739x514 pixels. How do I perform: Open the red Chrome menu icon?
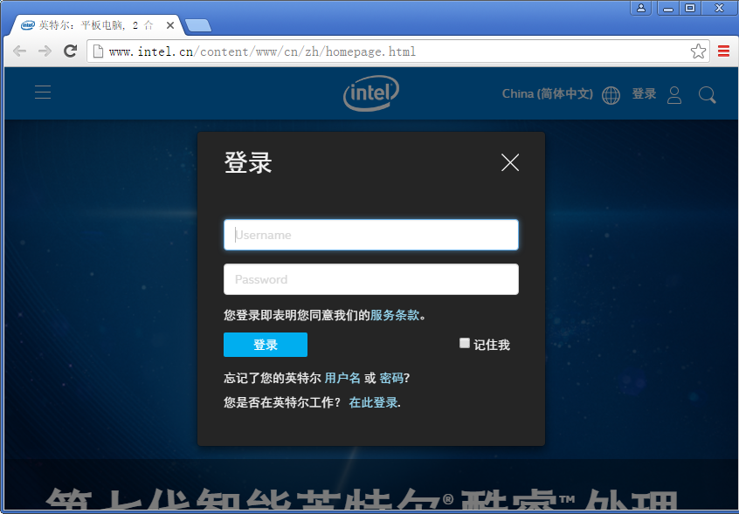[723, 51]
